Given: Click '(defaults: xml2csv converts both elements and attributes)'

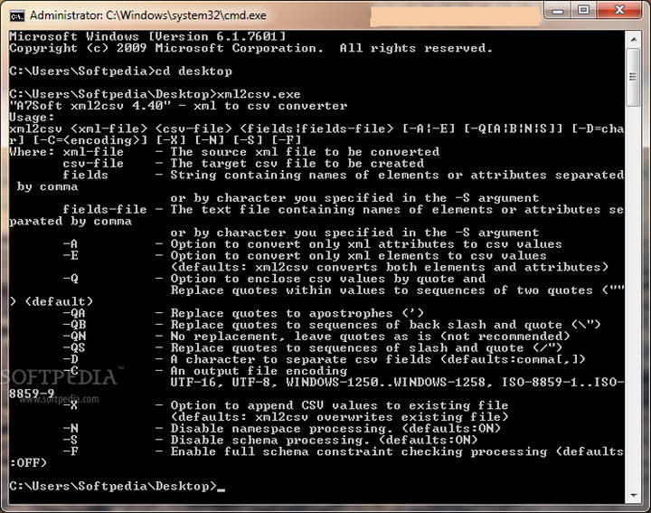Looking at the screenshot, I should click(x=389, y=268).
